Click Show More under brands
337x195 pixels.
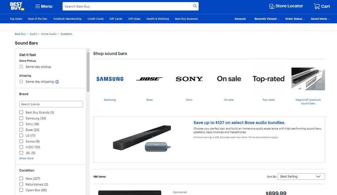(26, 158)
